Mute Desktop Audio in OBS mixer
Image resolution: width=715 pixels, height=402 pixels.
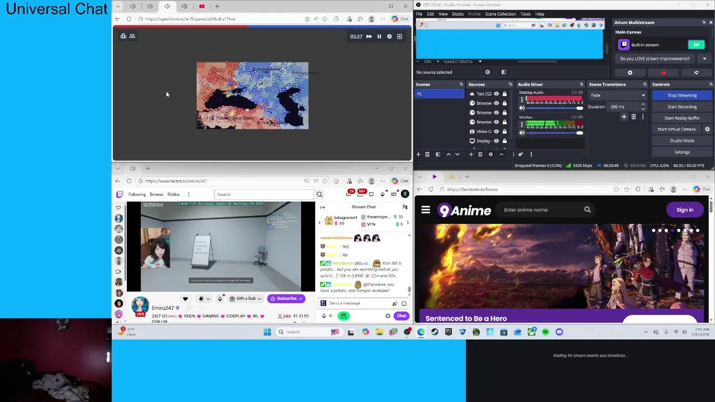[522, 108]
